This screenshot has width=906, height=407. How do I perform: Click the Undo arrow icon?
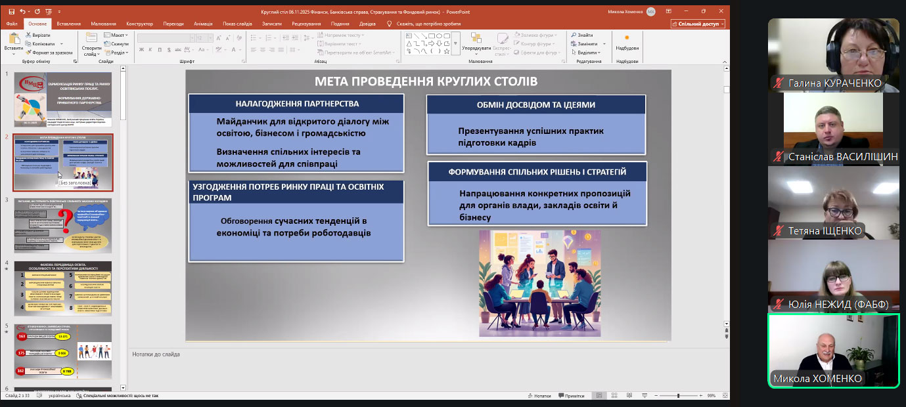tap(23, 11)
